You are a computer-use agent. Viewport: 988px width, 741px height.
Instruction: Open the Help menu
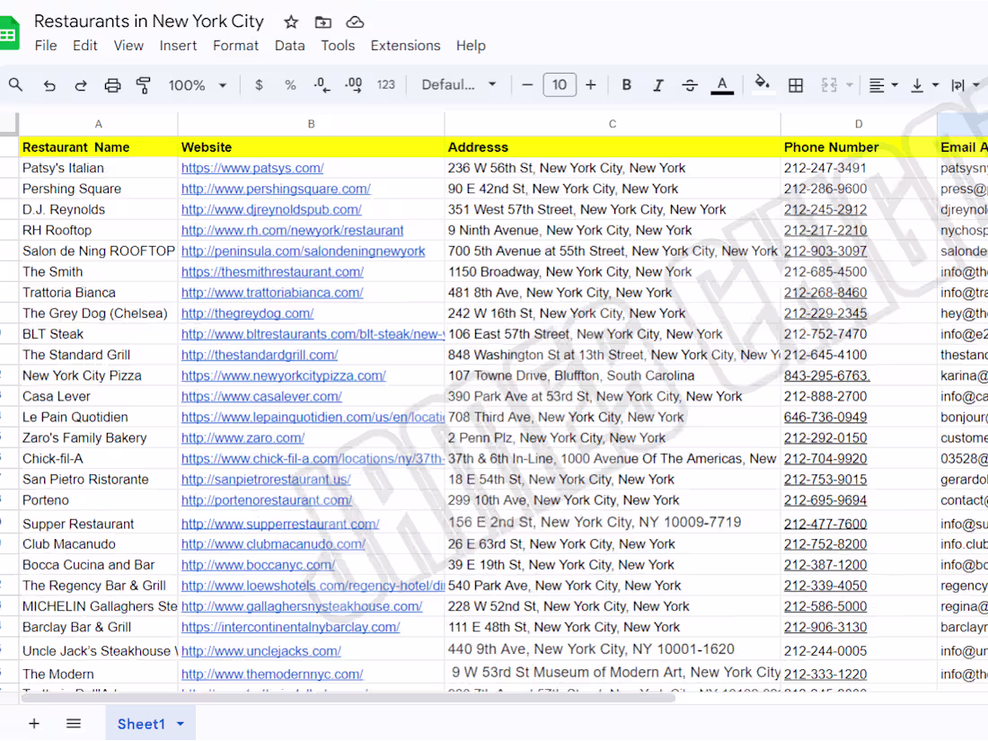click(471, 46)
